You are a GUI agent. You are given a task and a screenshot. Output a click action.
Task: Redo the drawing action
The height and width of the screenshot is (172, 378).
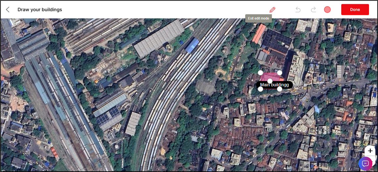[313, 10]
